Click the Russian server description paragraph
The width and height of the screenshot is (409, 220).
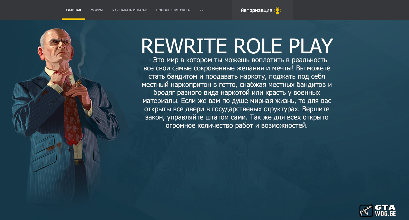point(237,93)
